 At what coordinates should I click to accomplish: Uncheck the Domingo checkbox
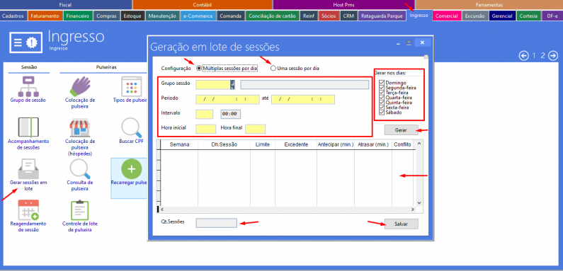(382, 83)
